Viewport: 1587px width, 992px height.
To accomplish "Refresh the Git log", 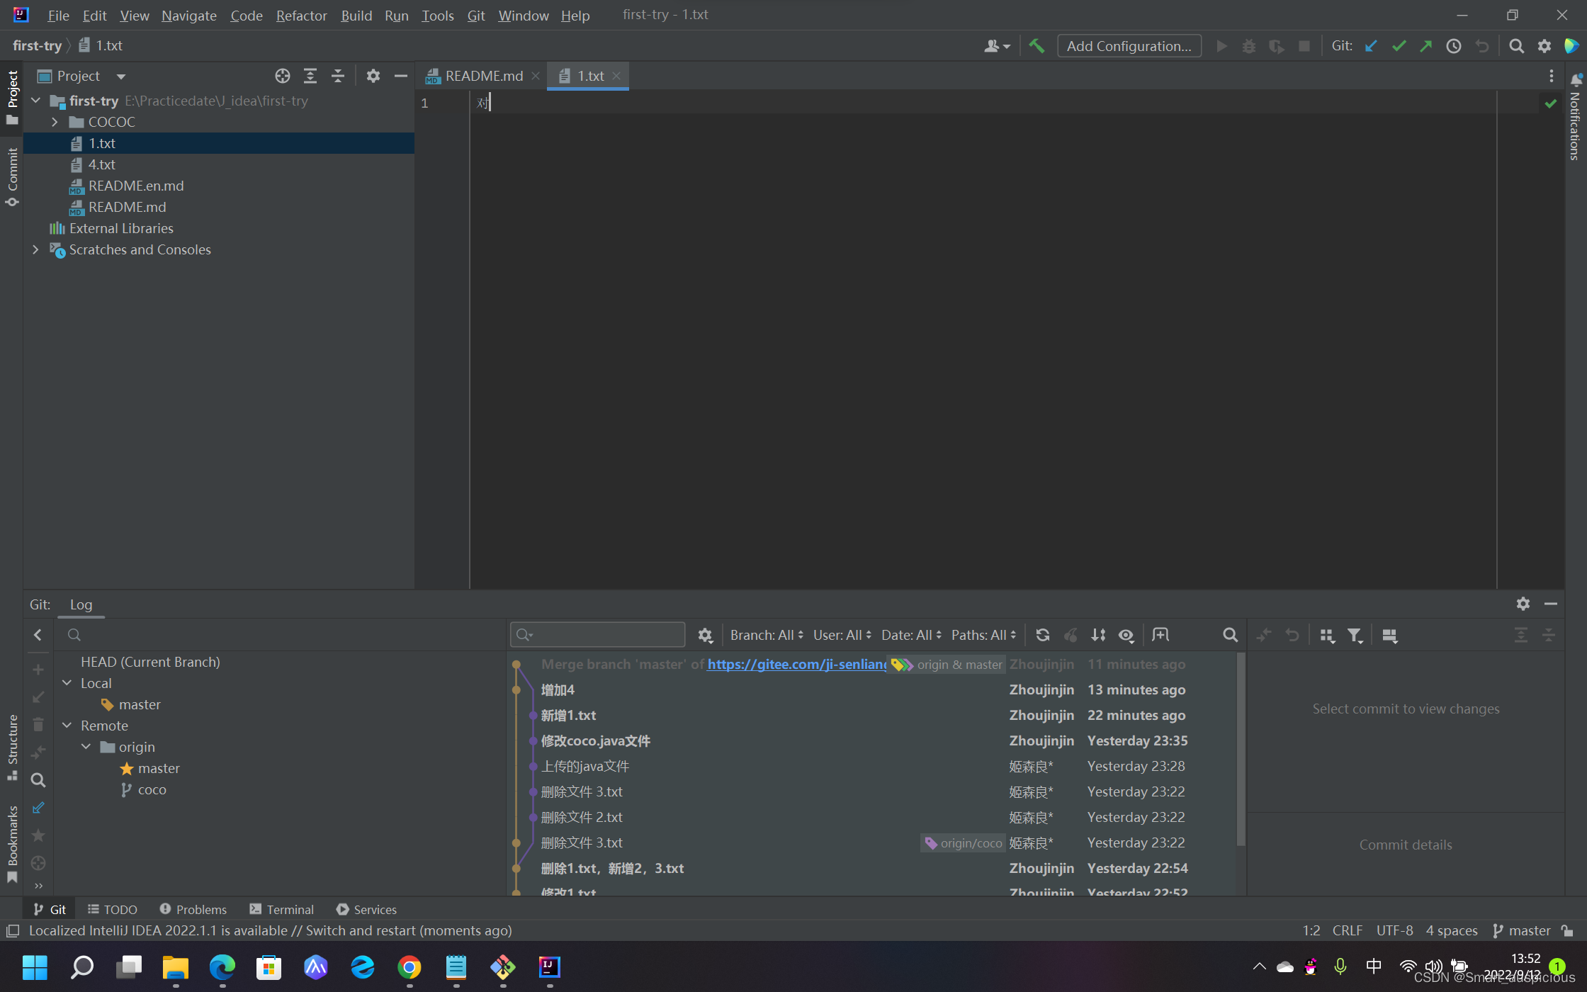I will point(1042,635).
